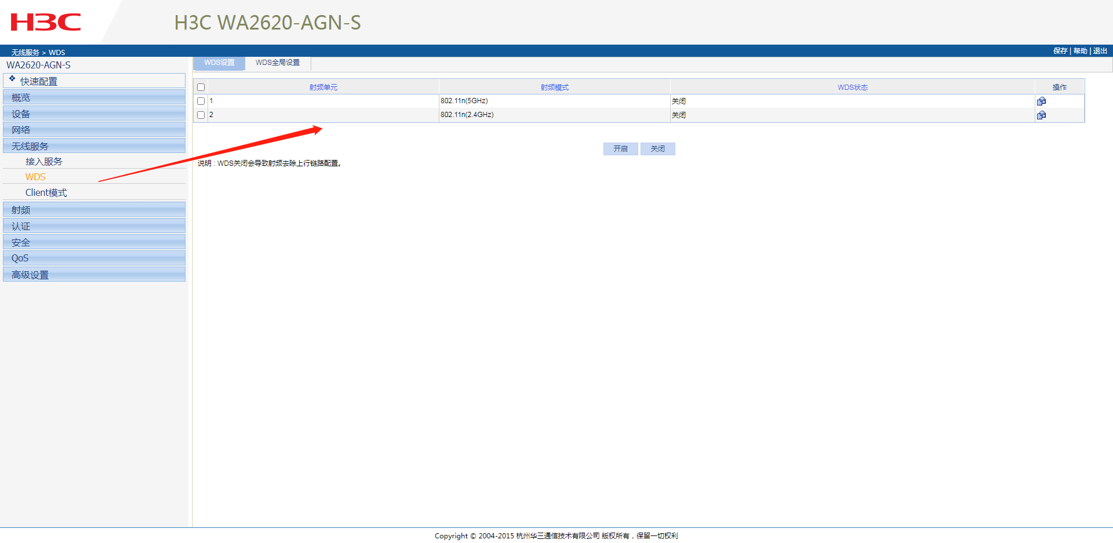Click the 操作 column header
This screenshot has width=1113, height=543.
point(1060,88)
